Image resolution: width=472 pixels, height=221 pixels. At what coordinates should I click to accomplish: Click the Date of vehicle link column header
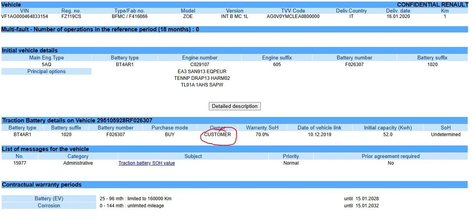(x=319, y=128)
